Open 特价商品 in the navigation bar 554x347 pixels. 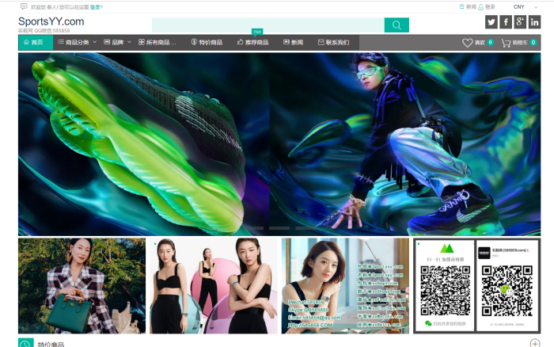(x=207, y=42)
